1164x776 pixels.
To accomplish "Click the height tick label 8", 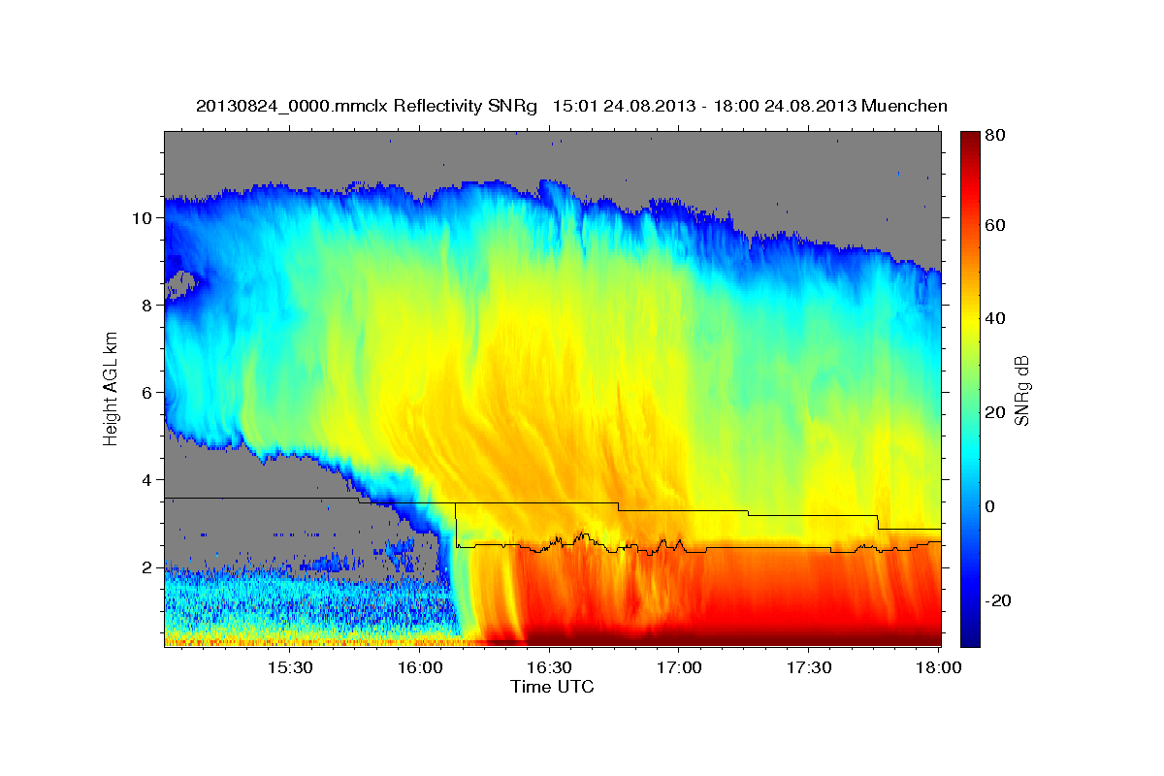I will (x=149, y=306).
